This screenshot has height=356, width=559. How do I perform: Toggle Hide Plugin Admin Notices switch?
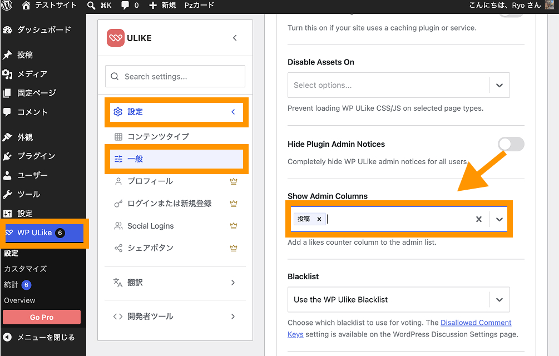pyautogui.click(x=511, y=144)
